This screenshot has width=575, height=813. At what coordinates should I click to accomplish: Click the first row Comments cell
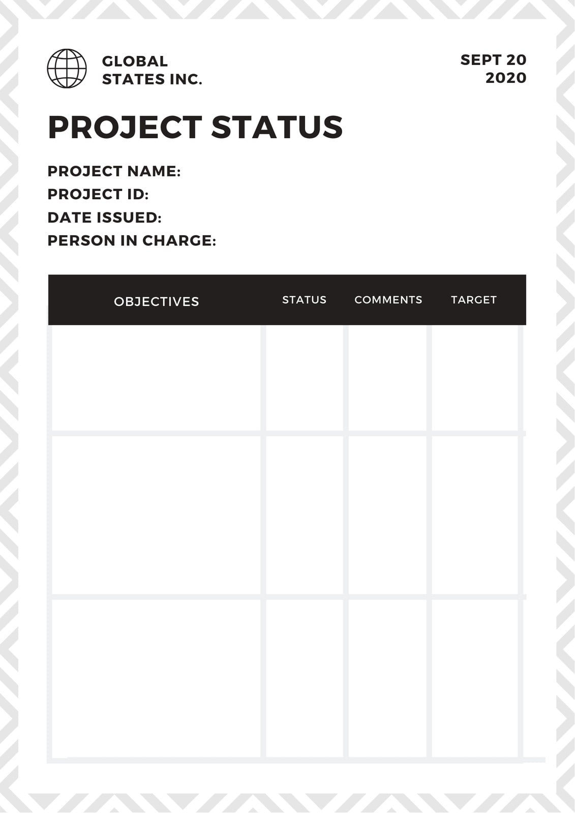(387, 378)
